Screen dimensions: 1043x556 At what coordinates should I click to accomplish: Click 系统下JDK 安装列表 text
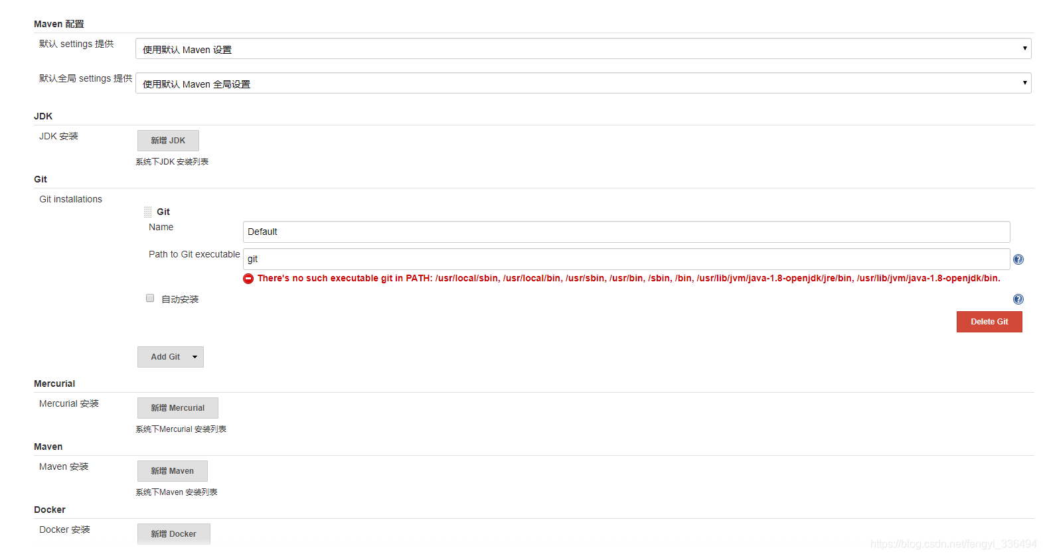pyautogui.click(x=172, y=162)
